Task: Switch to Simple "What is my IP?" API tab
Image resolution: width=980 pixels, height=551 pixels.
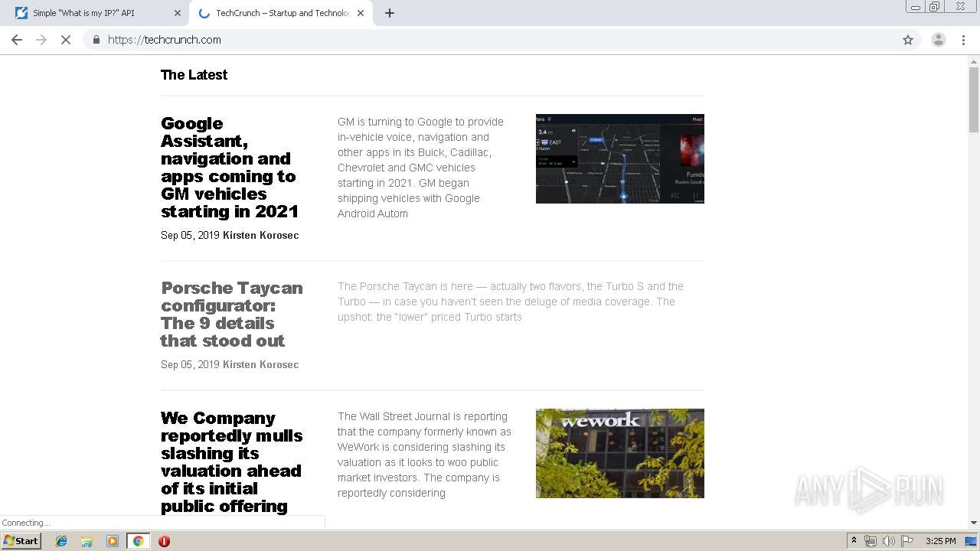Action: click(x=97, y=13)
